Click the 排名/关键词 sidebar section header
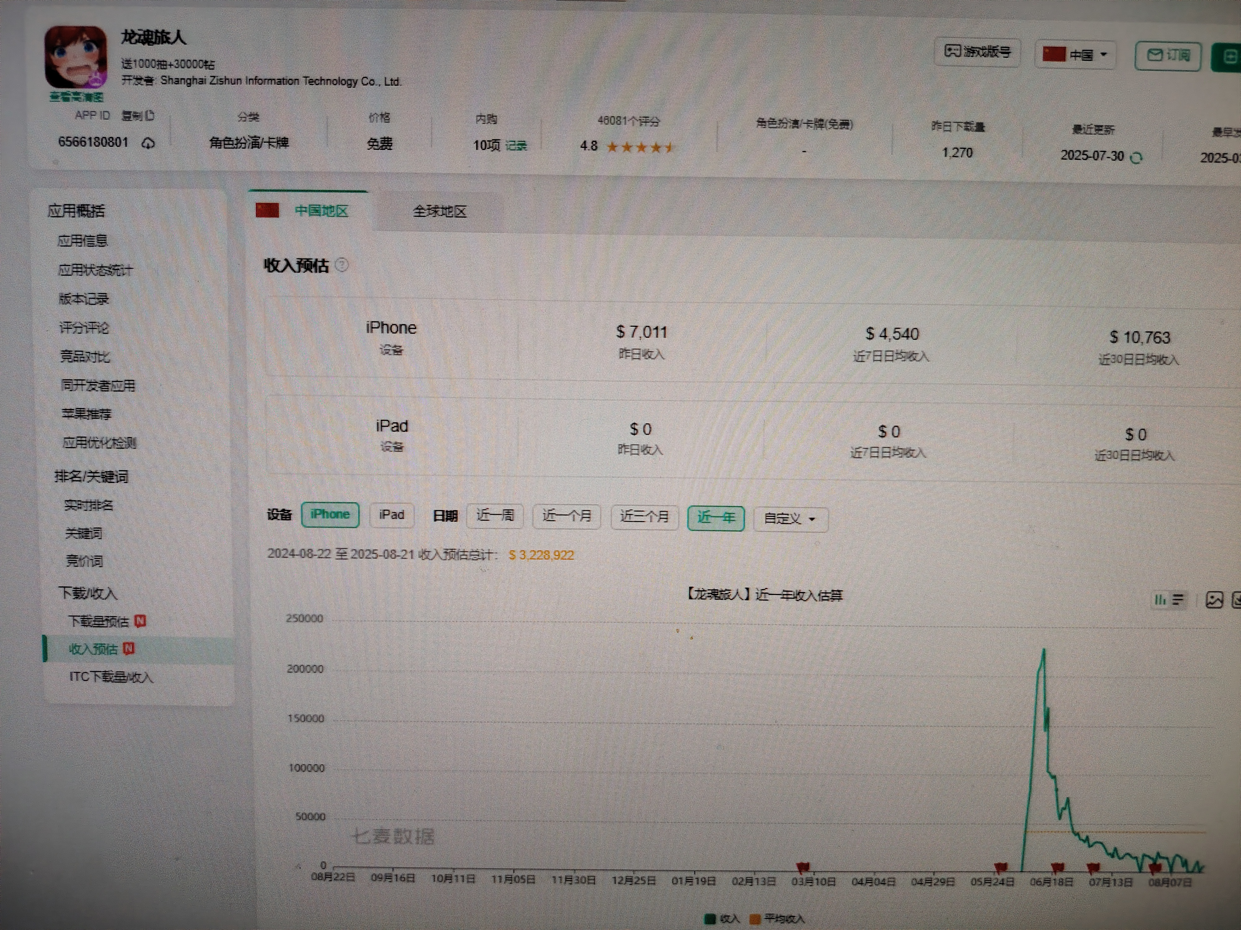 click(x=92, y=476)
